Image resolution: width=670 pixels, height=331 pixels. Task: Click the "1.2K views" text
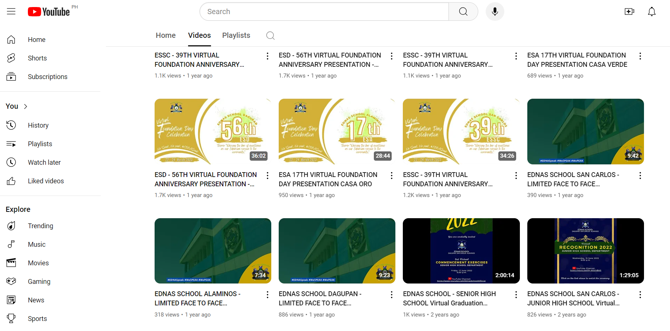[416, 195]
